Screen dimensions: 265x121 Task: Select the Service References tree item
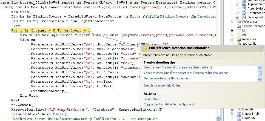253,26
